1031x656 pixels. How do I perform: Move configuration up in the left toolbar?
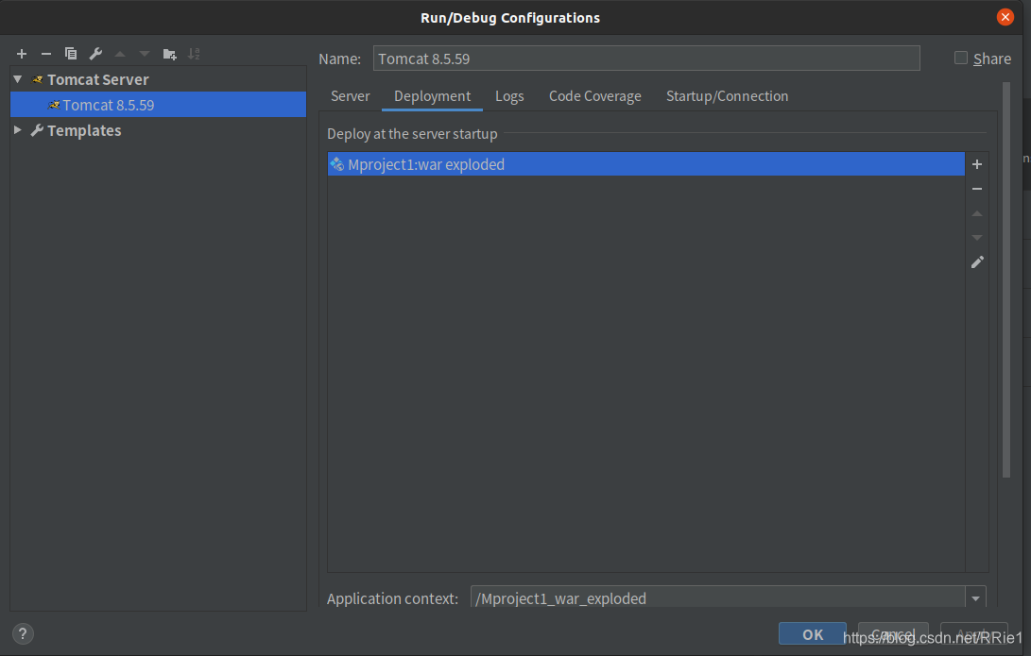[120, 54]
